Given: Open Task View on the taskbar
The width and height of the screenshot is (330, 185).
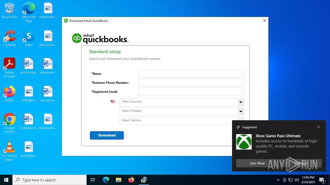Looking at the screenshot, I should (93, 180).
